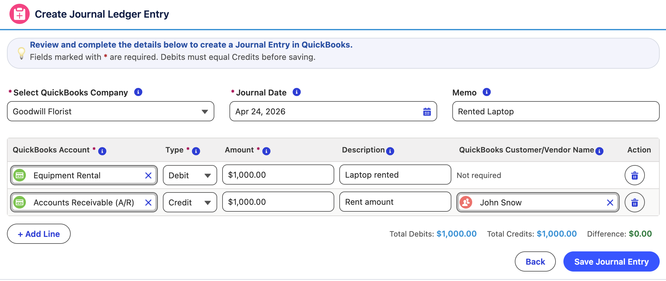Show info for Description column
Screen dimensions: 666x281
(390, 151)
